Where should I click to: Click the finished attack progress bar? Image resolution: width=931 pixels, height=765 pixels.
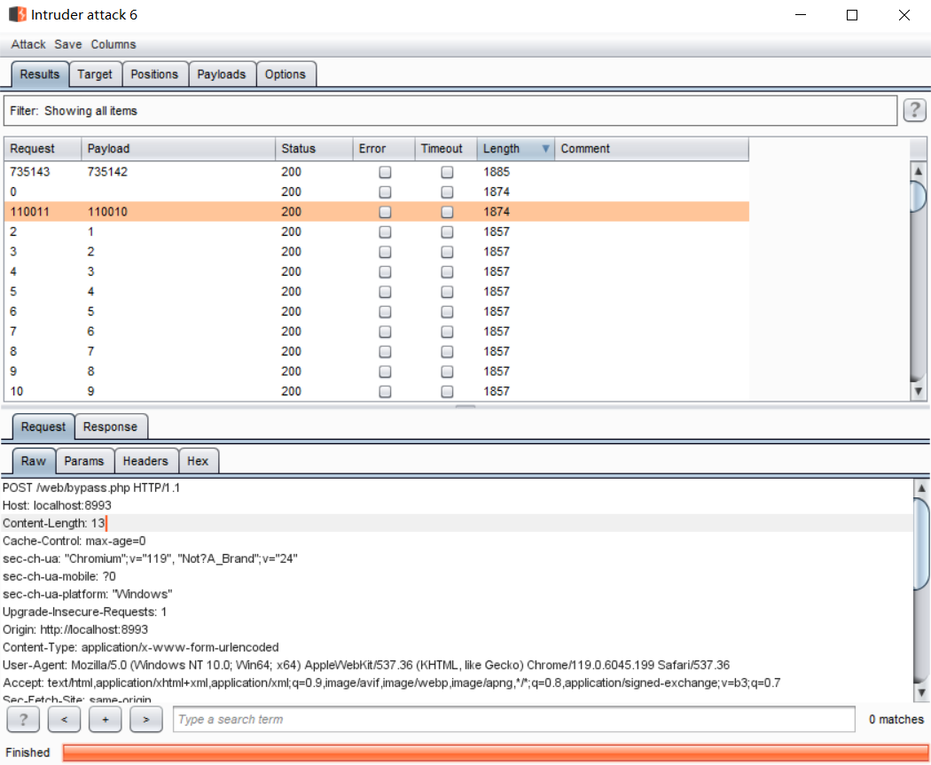tap(495, 753)
